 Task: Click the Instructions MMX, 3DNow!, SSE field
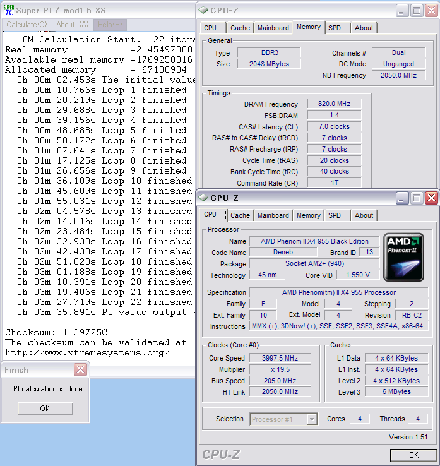point(339,326)
